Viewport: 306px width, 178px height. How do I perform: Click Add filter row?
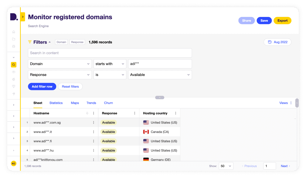[42, 87]
